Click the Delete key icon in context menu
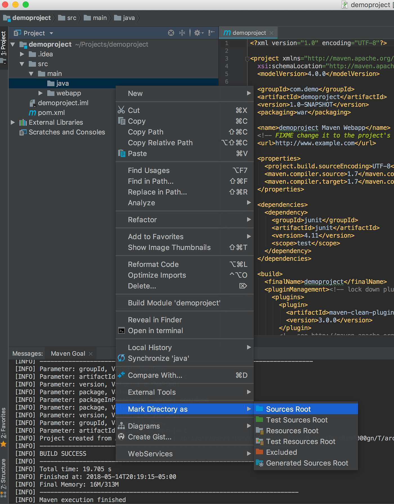Image resolution: width=394 pixels, height=504 pixels. click(x=243, y=286)
